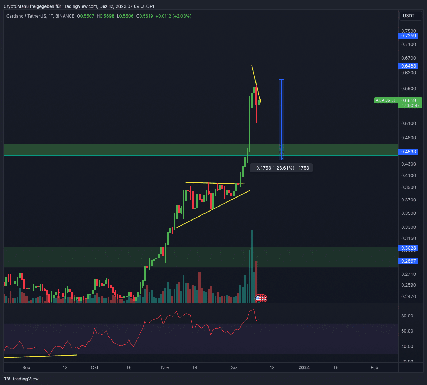
Task: Click the current price 0.5619 label
Action: 408,100
